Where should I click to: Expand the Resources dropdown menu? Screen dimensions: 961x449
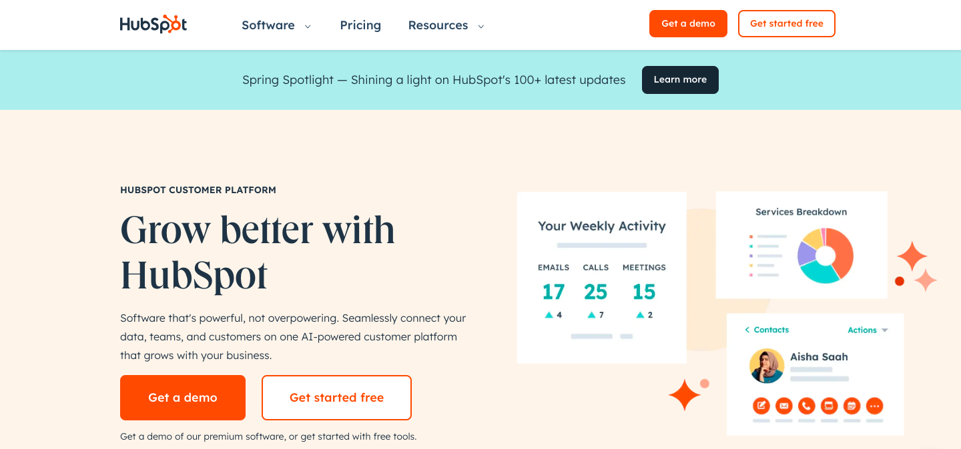tap(446, 25)
